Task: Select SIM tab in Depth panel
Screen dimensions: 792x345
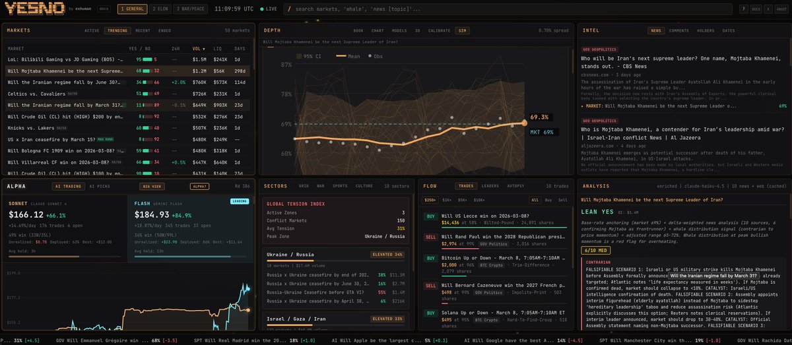Action: 461,30
